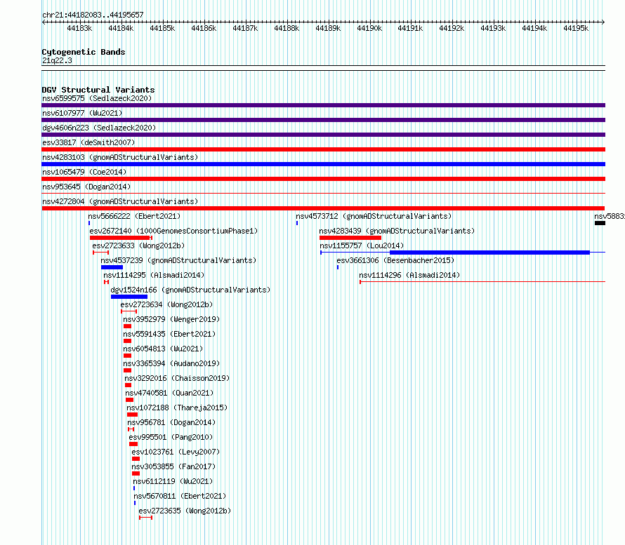Open nsv4272804 gnomAD variant label
625x545 pixels.
120,201
